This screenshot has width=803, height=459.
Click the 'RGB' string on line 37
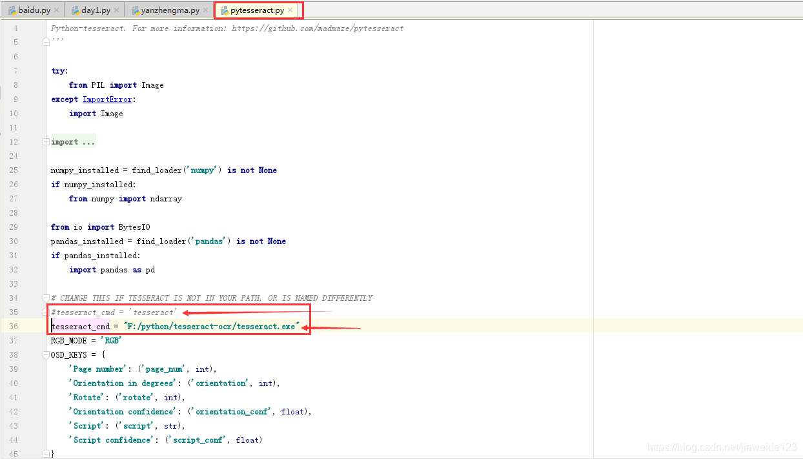[x=112, y=341]
